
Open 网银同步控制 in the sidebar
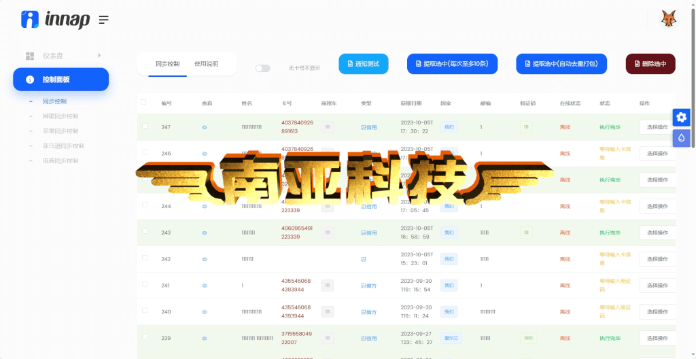click(x=60, y=116)
